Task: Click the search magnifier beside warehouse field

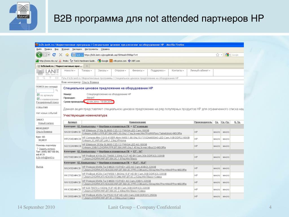Action: pos(56,90)
